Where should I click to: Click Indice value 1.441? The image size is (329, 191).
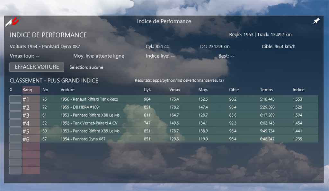coord(297,131)
